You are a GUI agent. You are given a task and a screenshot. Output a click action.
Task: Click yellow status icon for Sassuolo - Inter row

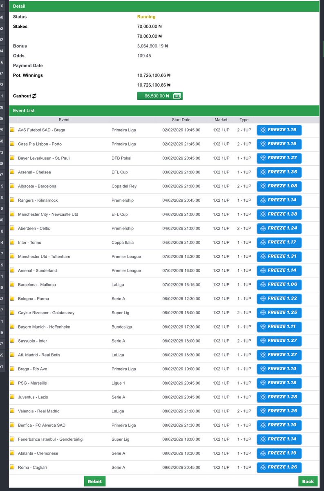pyautogui.click(x=12, y=341)
